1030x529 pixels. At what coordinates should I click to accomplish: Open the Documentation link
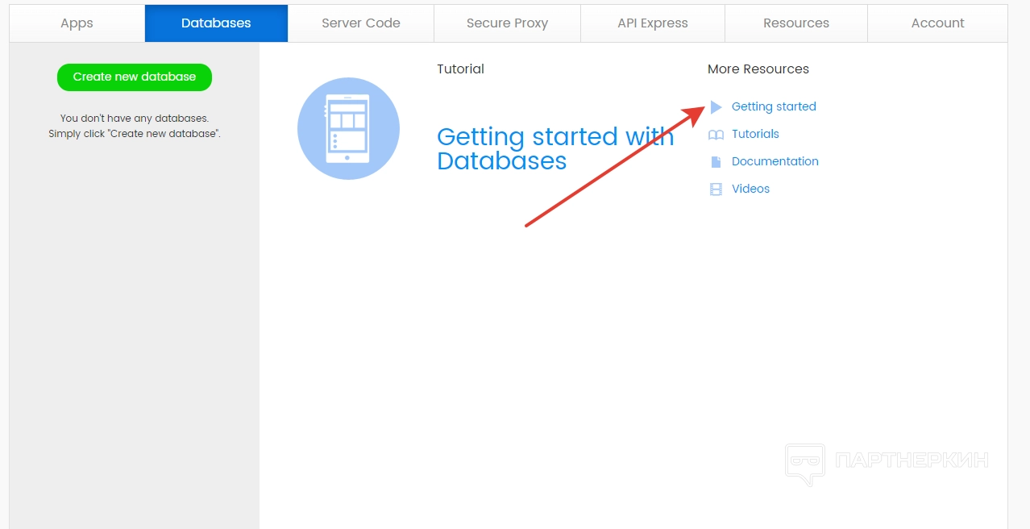(775, 161)
